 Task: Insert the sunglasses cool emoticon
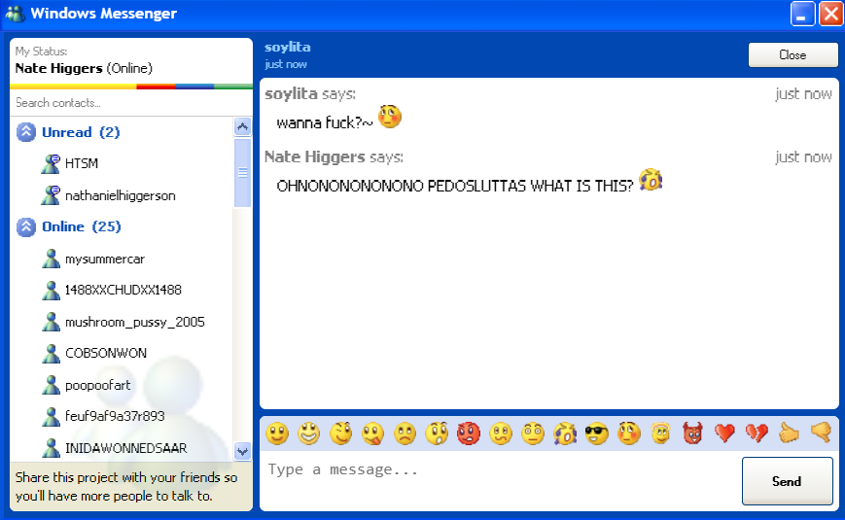[x=597, y=433]
